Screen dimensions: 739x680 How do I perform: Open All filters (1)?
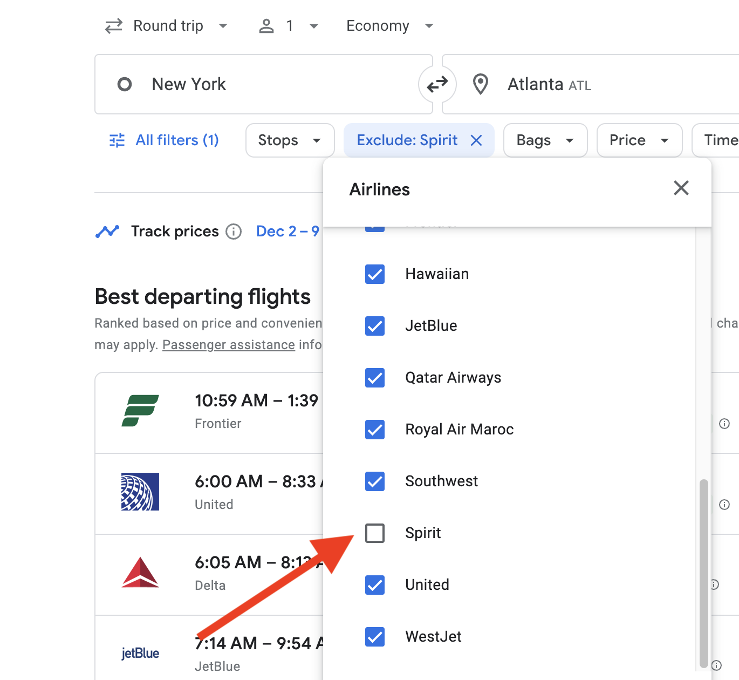[164, 140]
